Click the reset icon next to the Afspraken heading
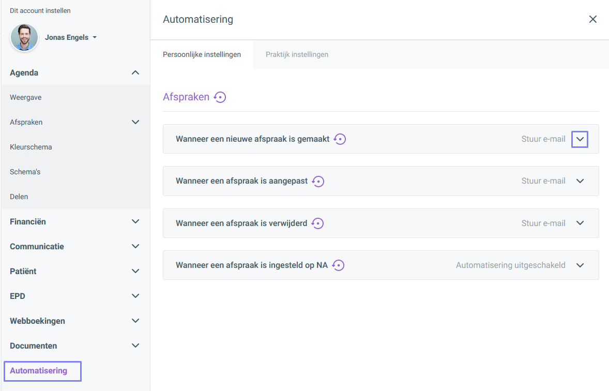The height and width of the screenshot is (391, 609). coord(220,97)
